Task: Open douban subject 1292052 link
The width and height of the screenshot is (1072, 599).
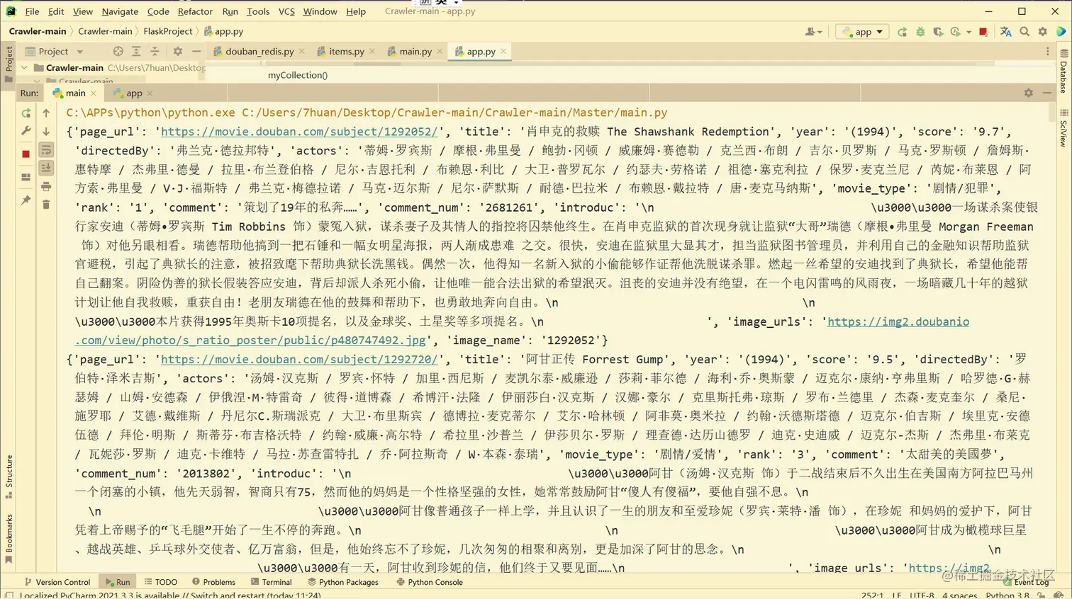Action: [x=299, y=132]
